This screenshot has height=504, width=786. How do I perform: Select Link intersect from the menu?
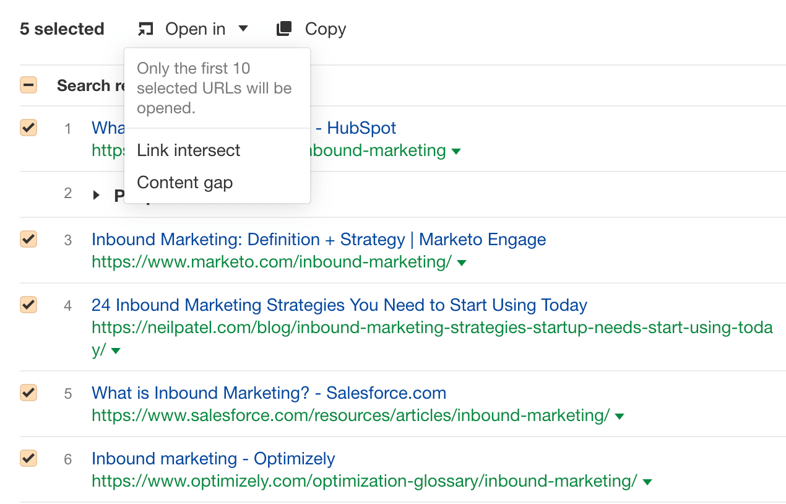(x=188, y=150)
